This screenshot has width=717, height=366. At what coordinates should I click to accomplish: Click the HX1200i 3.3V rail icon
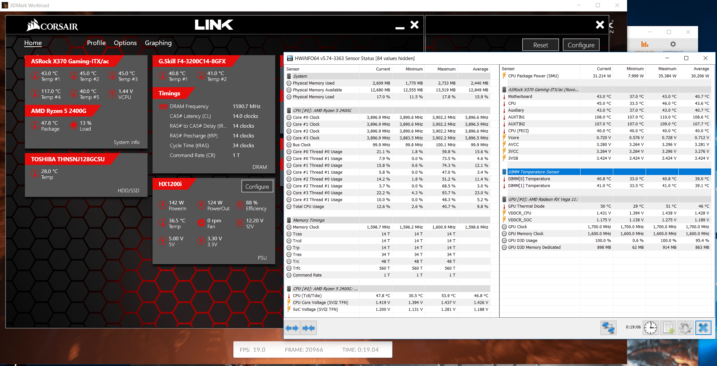tap(201, 241)
